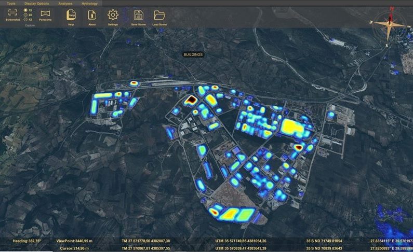Click the Screenshot capture icon

tap(12, 13)
